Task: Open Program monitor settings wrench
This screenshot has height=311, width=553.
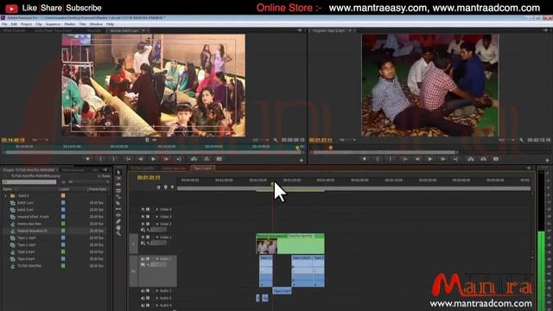Action: pyautogui.click(x=522, y=140)
